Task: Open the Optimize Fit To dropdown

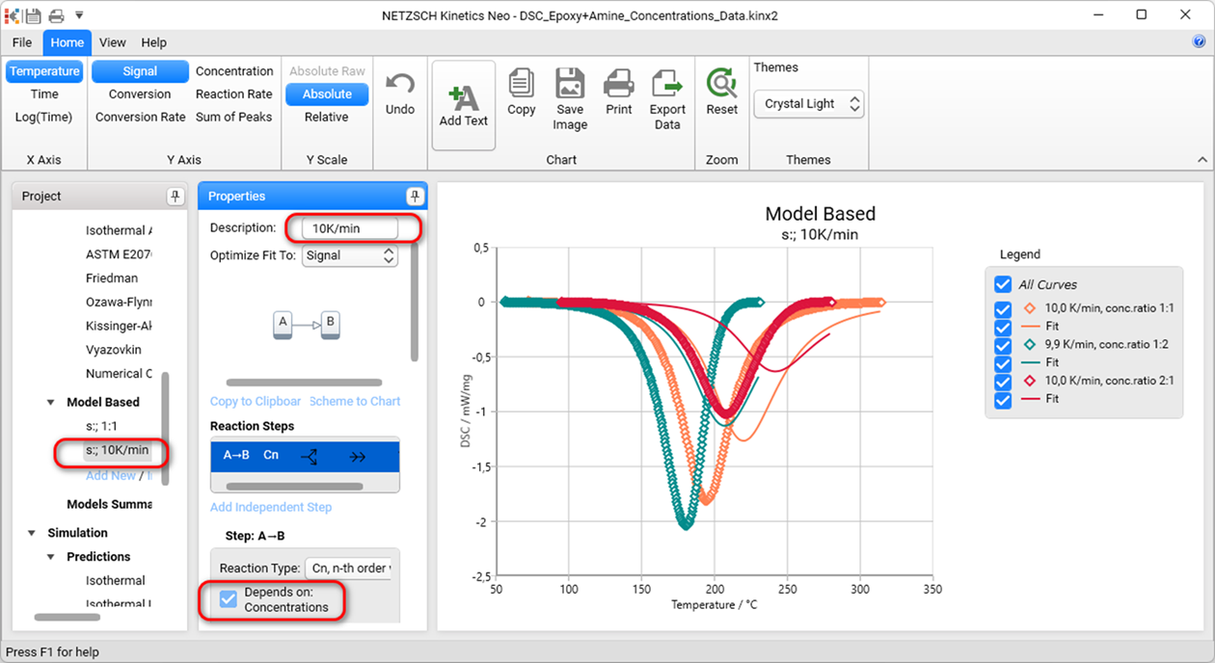Action: [390, 254]
